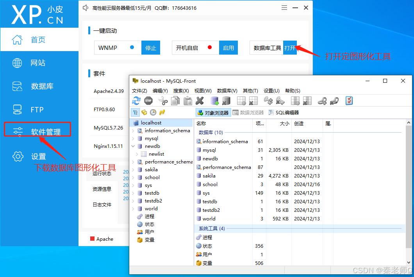The image size is (414, 277).
Task: Switch to 对象浏览器 tab
Action: [x=213, y=113]
